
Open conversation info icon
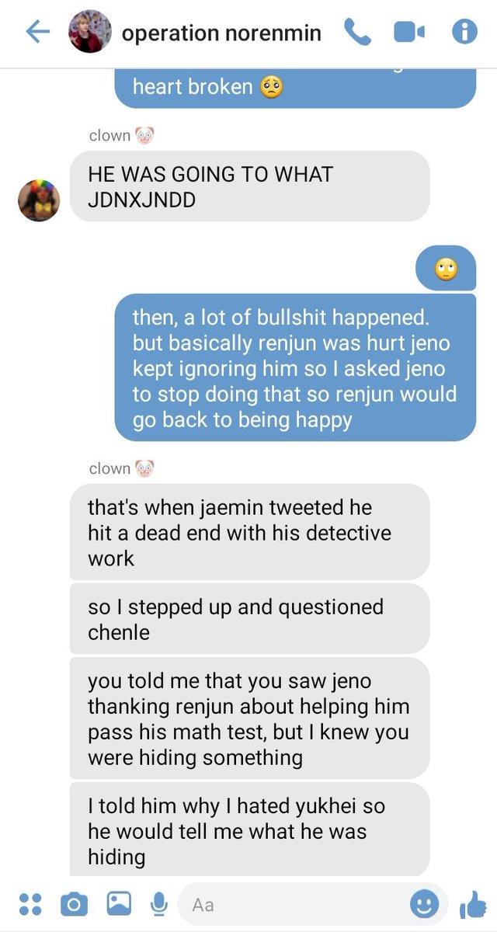(464, 32)
